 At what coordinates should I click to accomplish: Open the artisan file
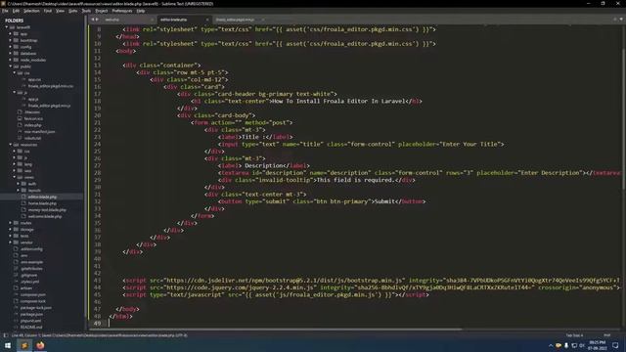point(26,287)
